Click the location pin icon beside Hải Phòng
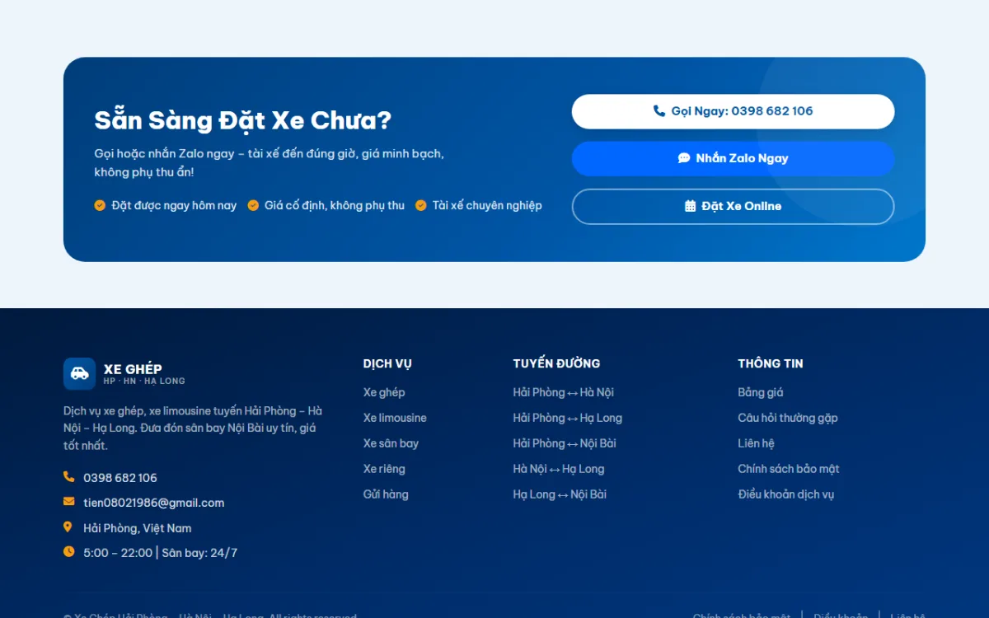The image size is (989, 618). pyautogui.click(x=68, y=527)
